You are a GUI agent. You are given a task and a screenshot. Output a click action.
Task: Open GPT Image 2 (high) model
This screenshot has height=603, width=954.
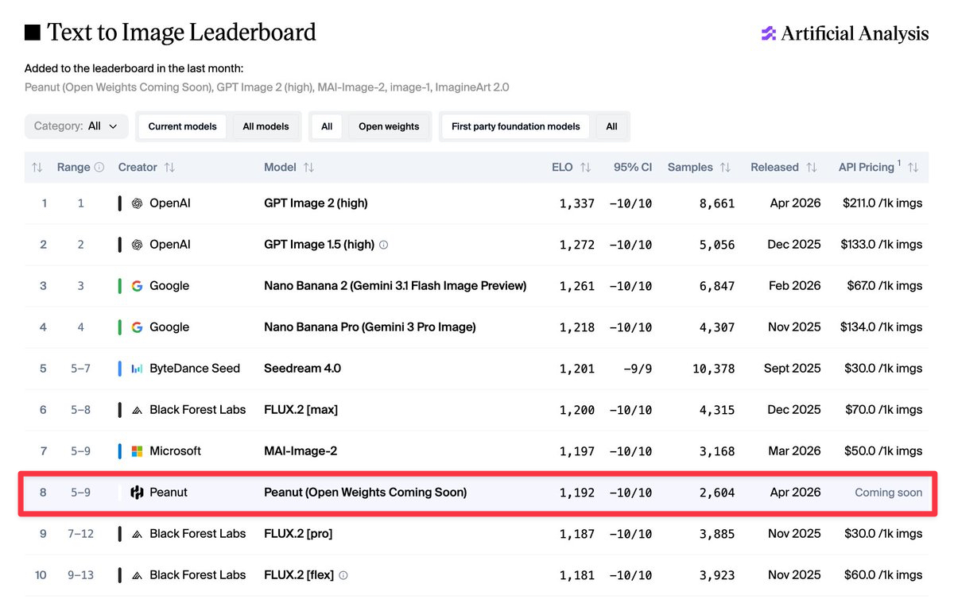pos(316,203)
